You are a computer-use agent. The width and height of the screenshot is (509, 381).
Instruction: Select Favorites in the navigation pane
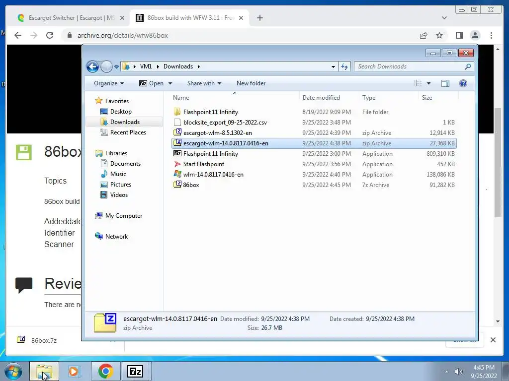pos(112,101)
